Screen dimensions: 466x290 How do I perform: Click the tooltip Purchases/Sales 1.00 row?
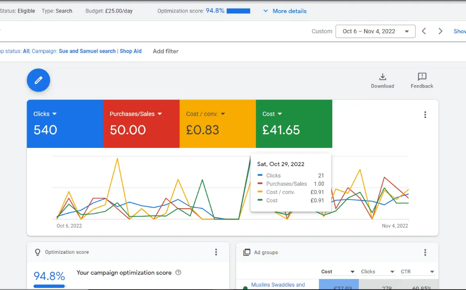[x=291, y=184]
